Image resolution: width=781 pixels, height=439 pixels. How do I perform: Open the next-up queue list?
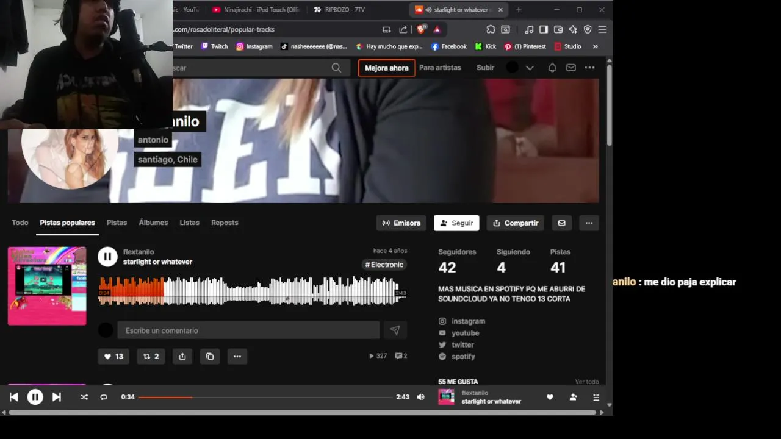(x=596, y=397)
